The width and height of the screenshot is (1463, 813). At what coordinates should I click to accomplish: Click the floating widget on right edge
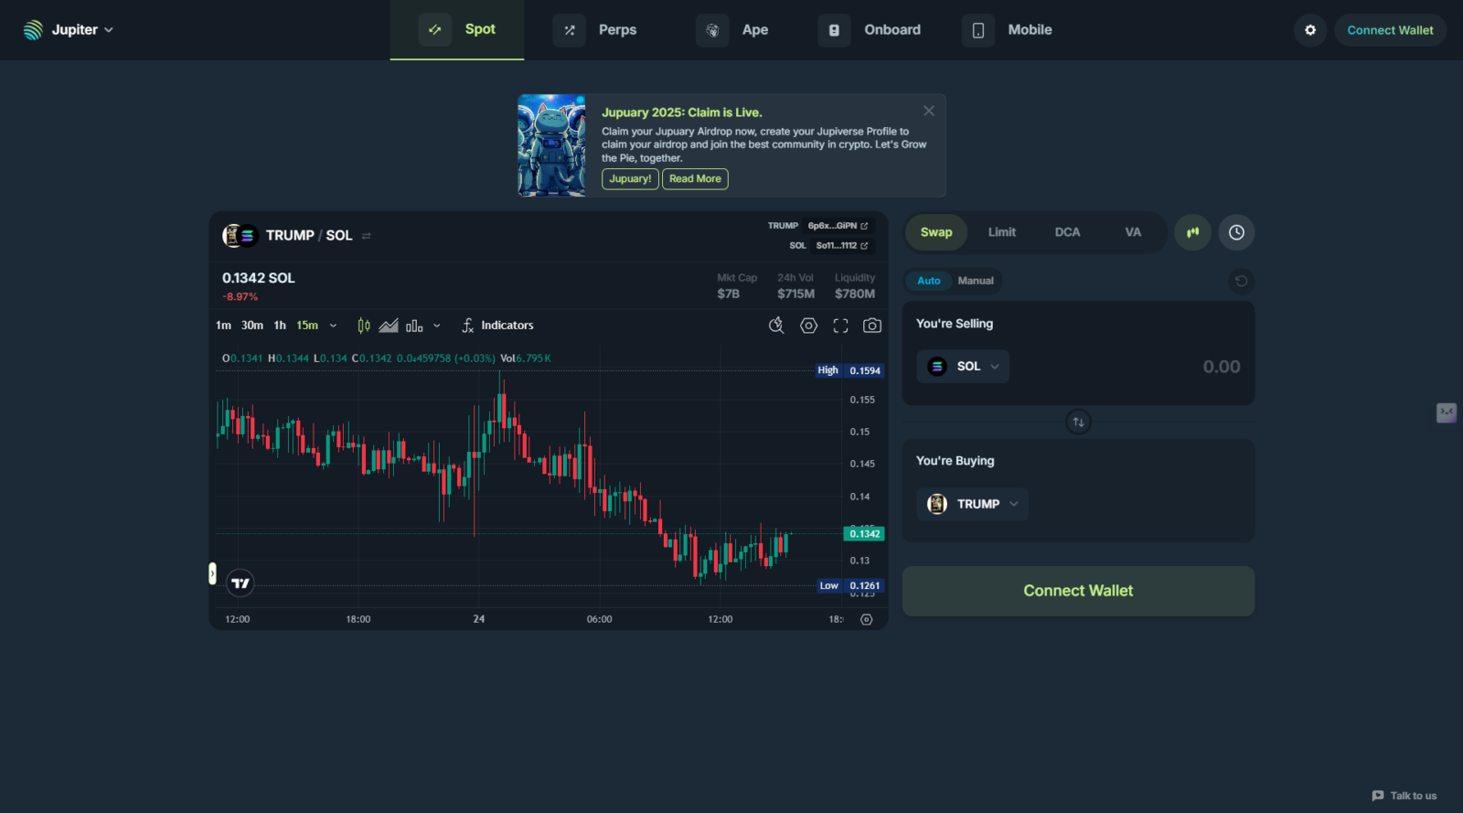(x=1447, y=412)
